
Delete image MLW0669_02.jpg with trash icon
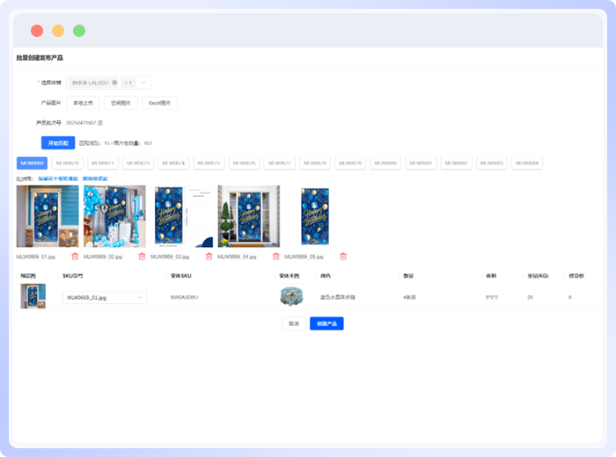[x=142, y=257]
